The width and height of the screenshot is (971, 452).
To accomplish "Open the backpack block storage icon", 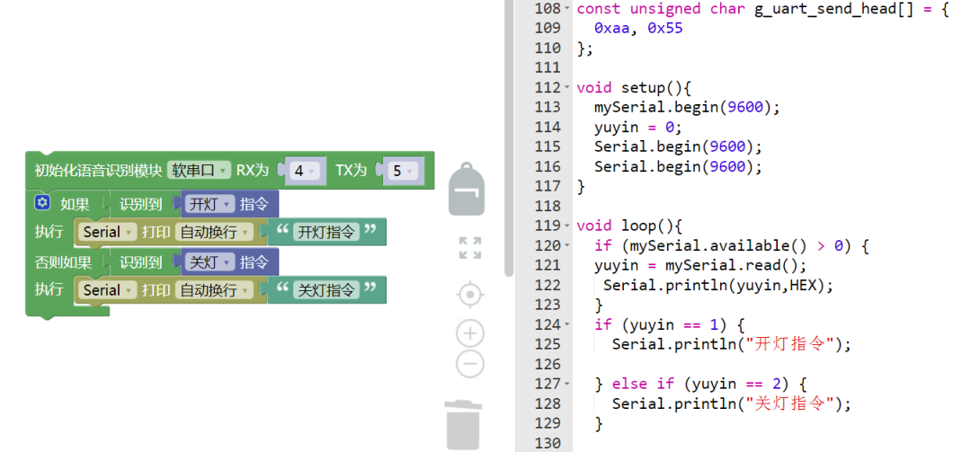I will click(x=467, y=189).
